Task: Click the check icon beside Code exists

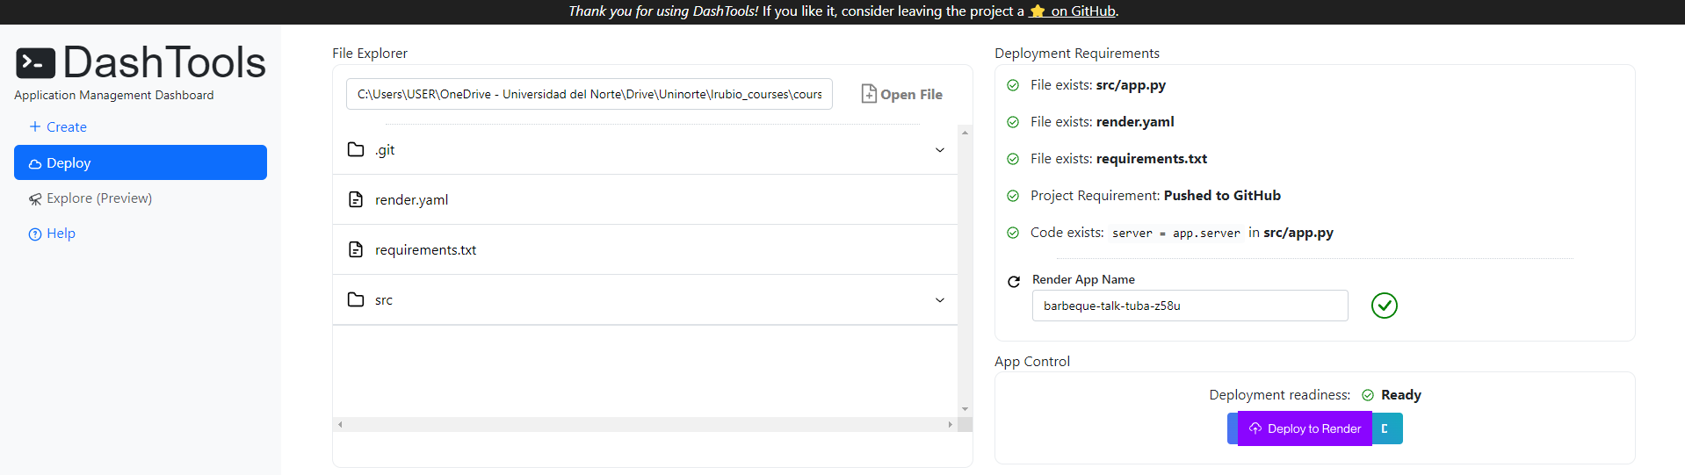Action: 1013,233
